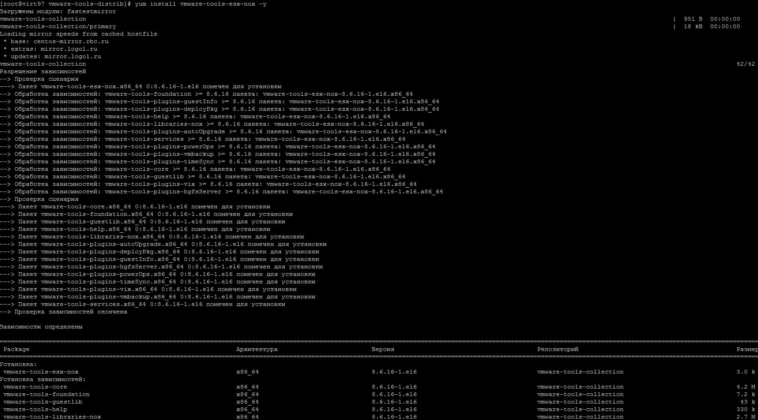The width and height of the screenshot is (758, 420).
Task: Click the "* base: centos-mirror.rbc.ru" mirror line
Action: (x=56, y=41)
